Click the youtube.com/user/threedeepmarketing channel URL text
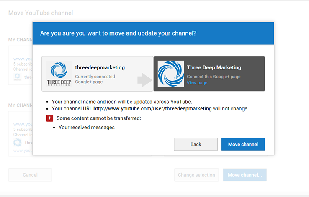 tap(152, 109)
